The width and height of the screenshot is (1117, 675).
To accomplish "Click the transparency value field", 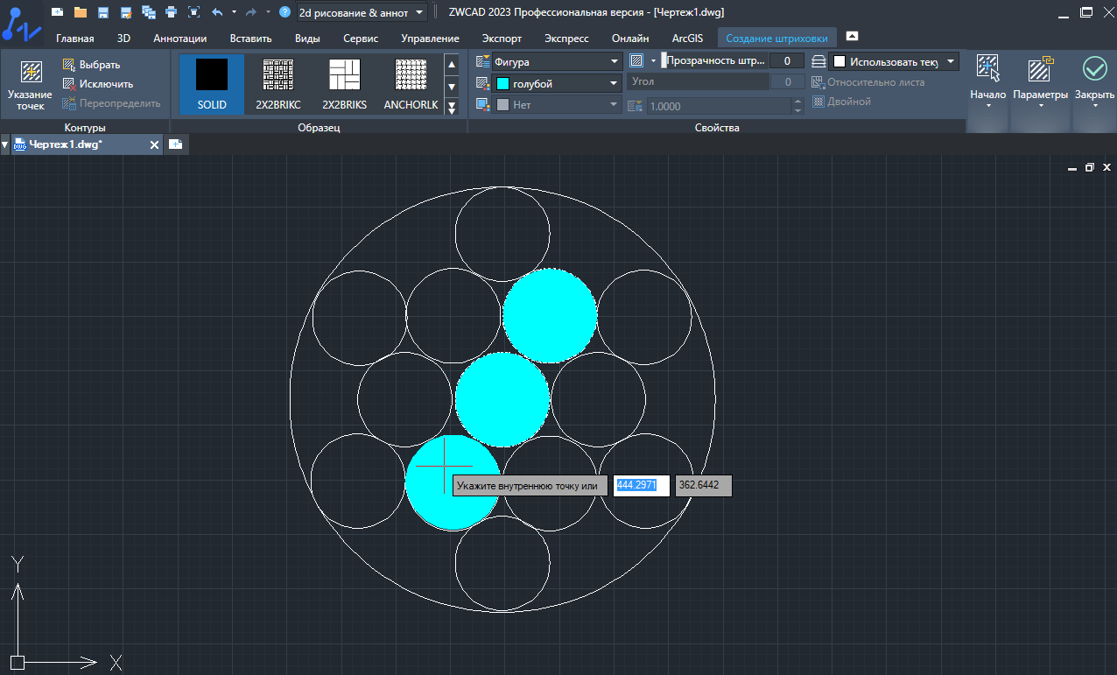I will tap(787, 61).
